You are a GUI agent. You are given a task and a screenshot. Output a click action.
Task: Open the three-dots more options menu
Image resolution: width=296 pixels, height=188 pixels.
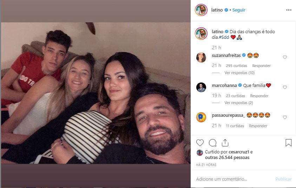tap(289, 10)
